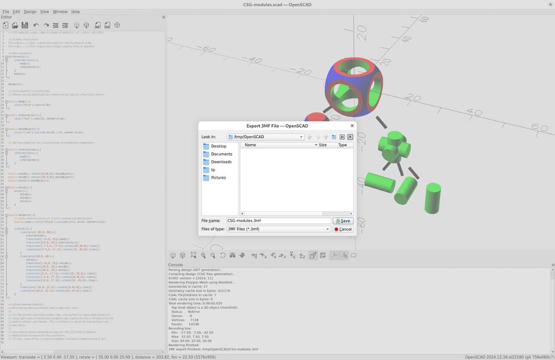The image size is (555, 360).
Task: Open the Edit menu
Action: (16, 12)
